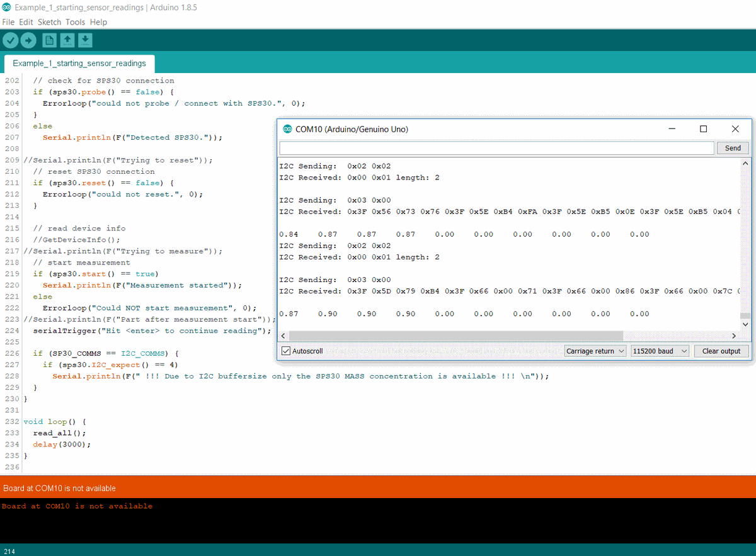The width and height of the screenshot is (756, 556).
Task: Click the serial output scroll-up arrow
Action: 745,162
